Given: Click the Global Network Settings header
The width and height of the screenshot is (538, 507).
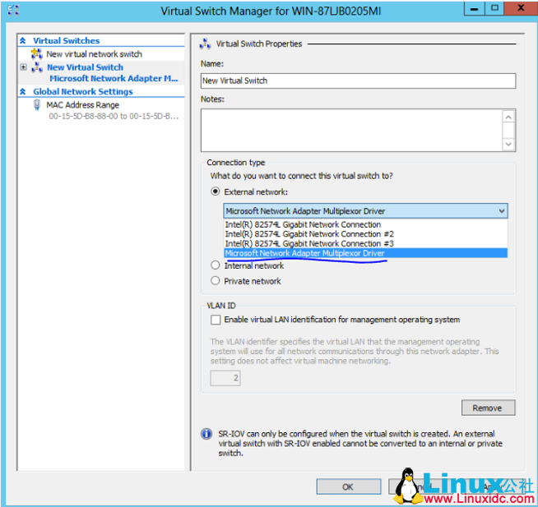Looking at the screenshot, I should pos(83,91).
